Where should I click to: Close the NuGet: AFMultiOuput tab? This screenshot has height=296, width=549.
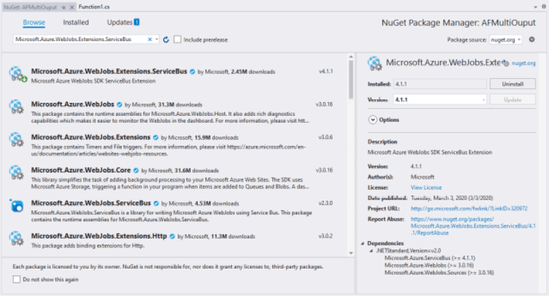72,7
